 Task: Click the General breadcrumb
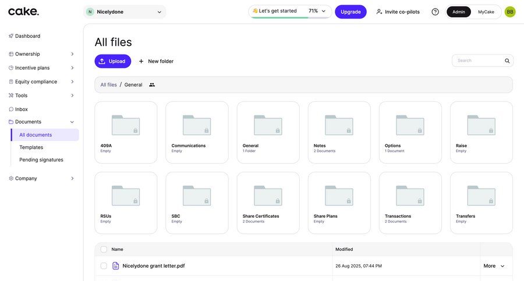(x=133, y=85)
